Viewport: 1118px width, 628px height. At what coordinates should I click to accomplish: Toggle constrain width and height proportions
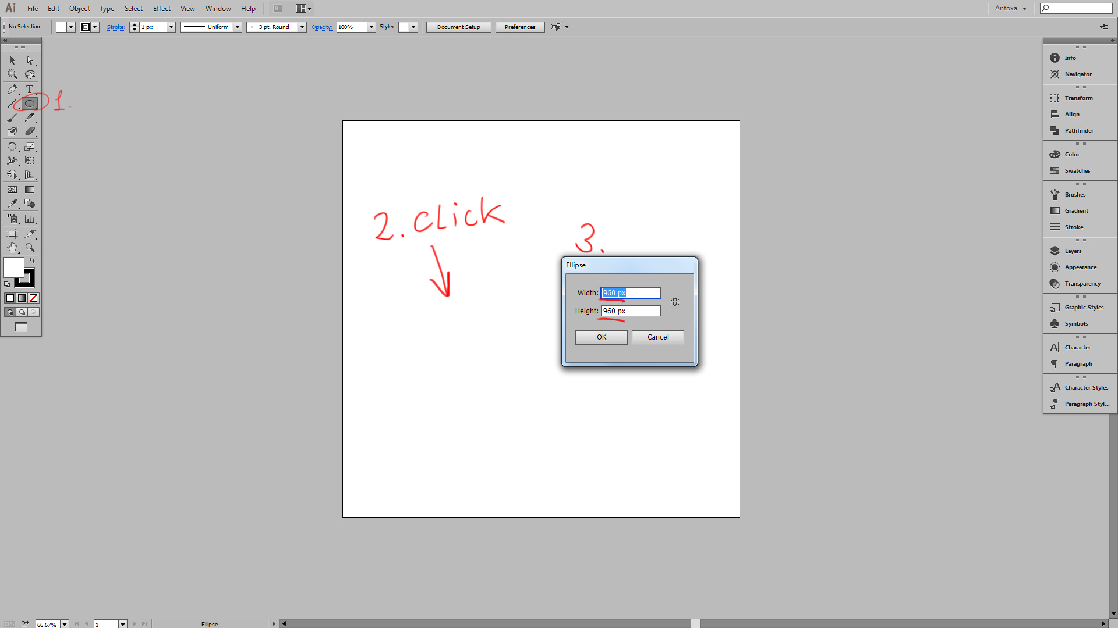click(674, 302)
